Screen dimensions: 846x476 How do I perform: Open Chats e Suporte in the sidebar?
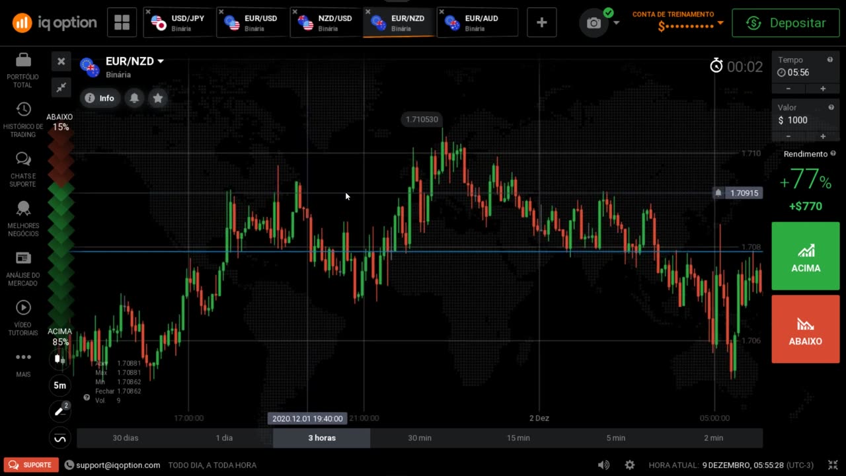pyautogui.click(x=23, y=169)
